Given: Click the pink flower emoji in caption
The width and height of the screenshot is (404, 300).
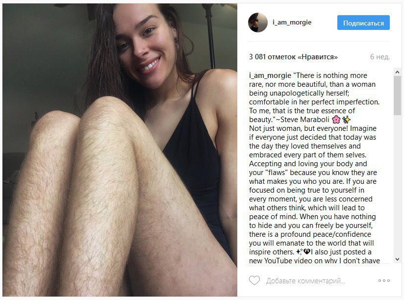Looking at the screenshot, I should [x=336, y=120].
